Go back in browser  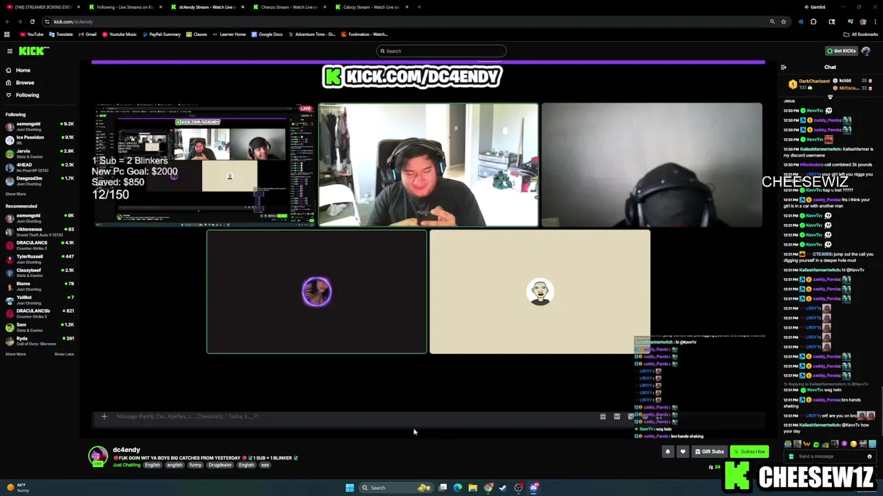(8, 21)
